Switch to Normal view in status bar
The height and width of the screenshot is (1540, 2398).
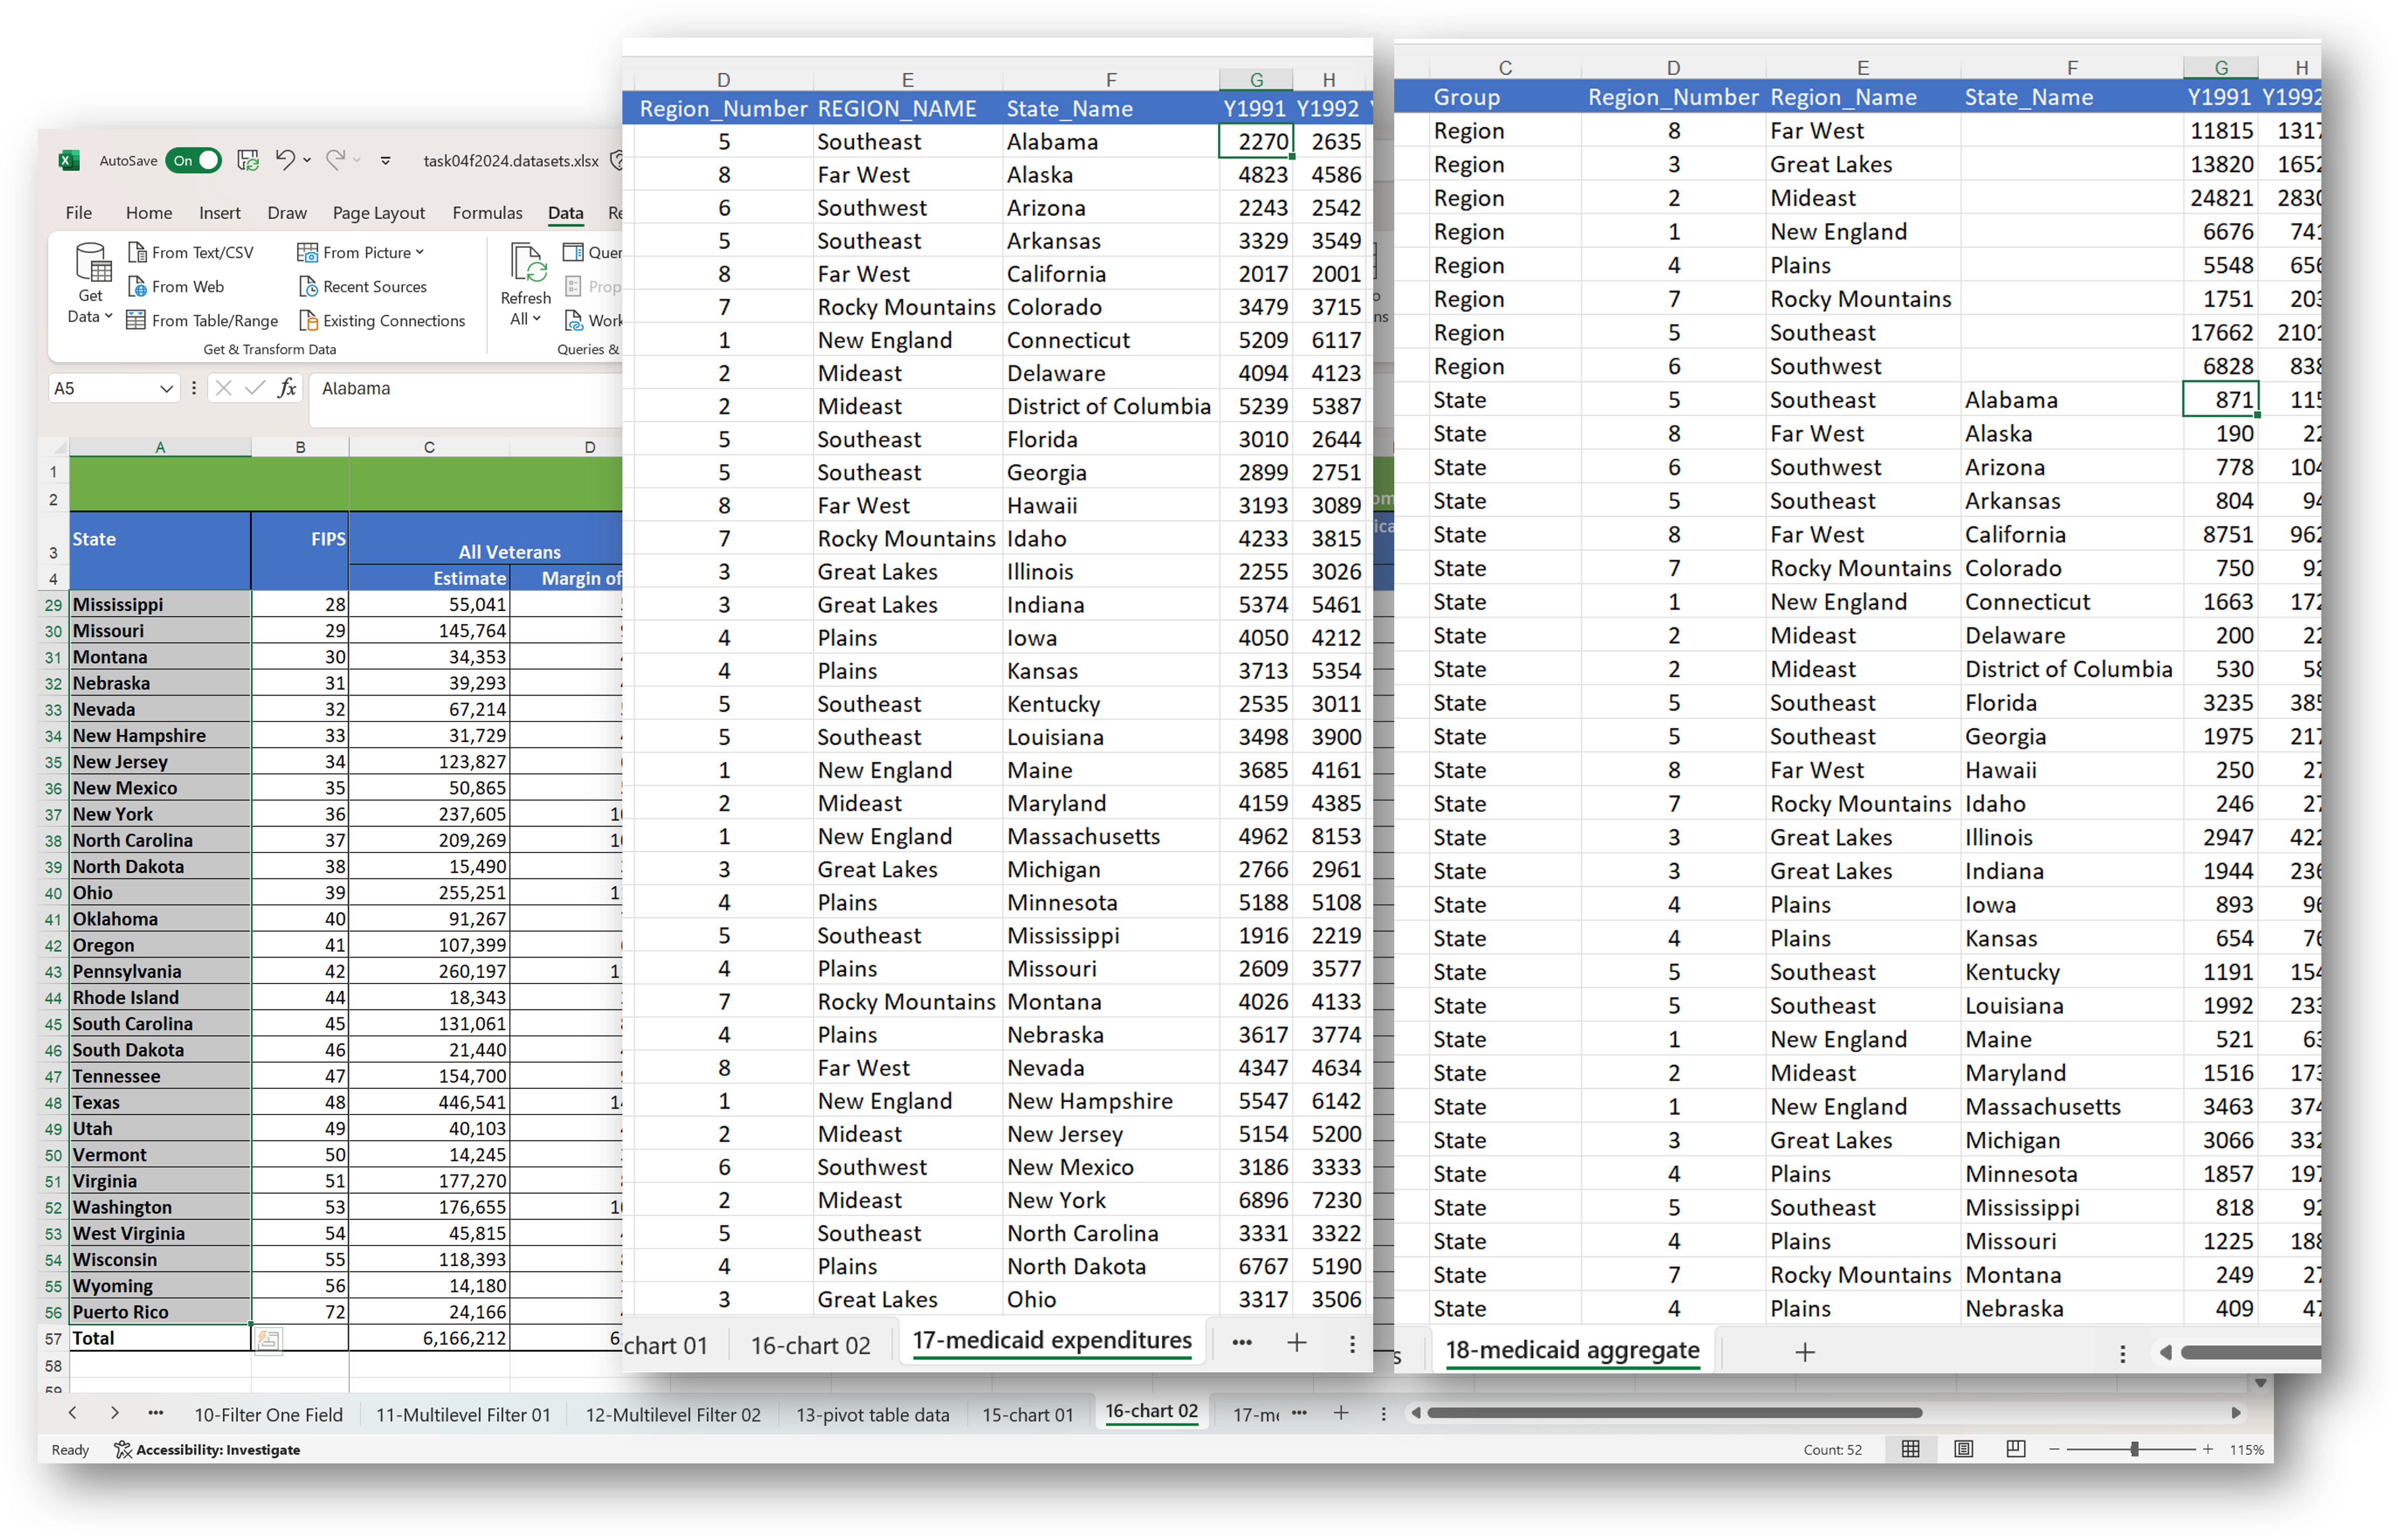pos(1910,1448)
